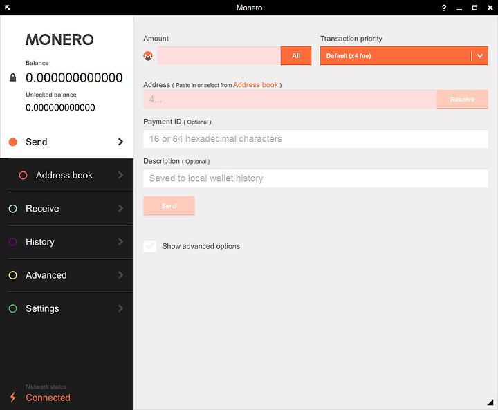Minimize the Monero window
The image size is (498, 410).
(x=459, y=8)
